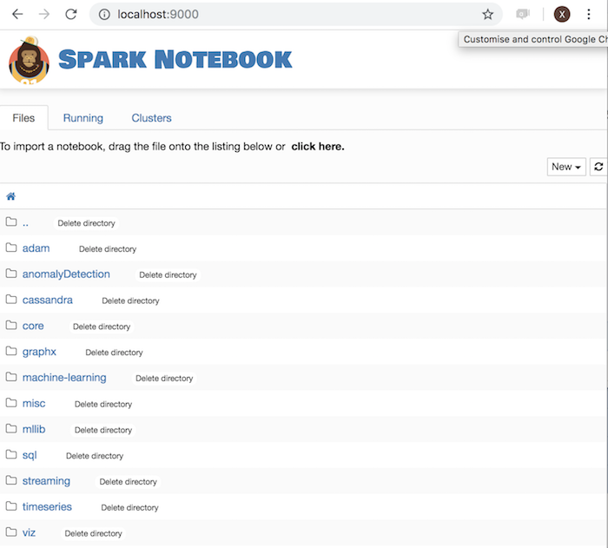Click the home breadcrumb icon
The image size is (608, 548).
click(10, 196)
